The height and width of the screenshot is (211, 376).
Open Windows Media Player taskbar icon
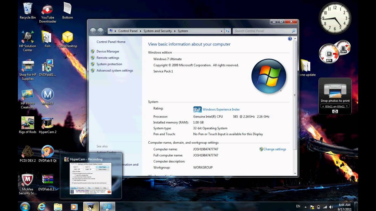point(74,207)
